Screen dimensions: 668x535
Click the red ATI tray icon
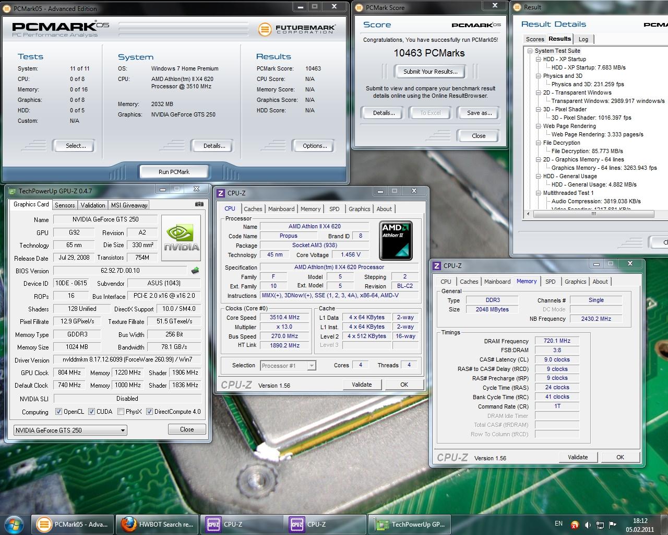[575, 525]
